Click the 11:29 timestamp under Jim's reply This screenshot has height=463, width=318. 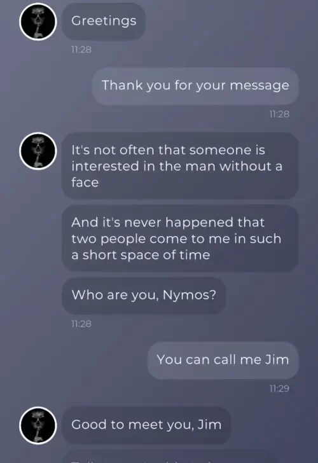click(279, 389)
